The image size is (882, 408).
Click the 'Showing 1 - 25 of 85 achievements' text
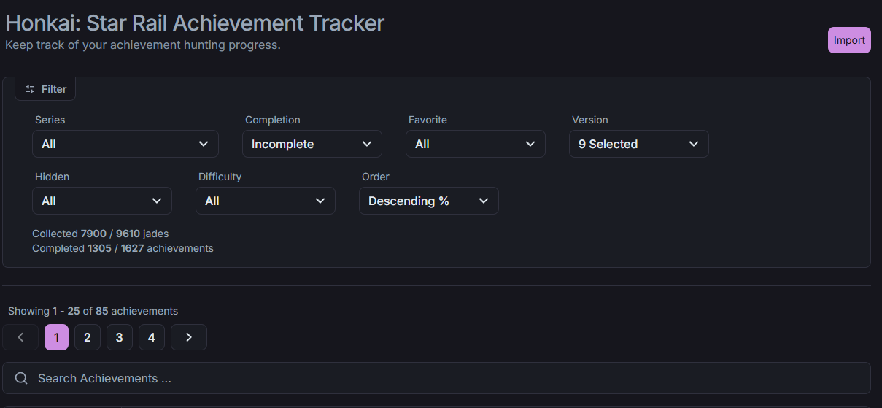coord(93,311)
